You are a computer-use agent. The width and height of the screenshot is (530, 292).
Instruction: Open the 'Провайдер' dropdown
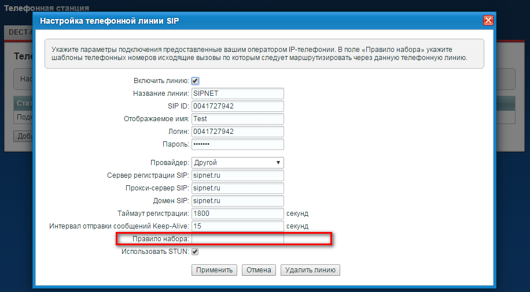coord(237,163)
